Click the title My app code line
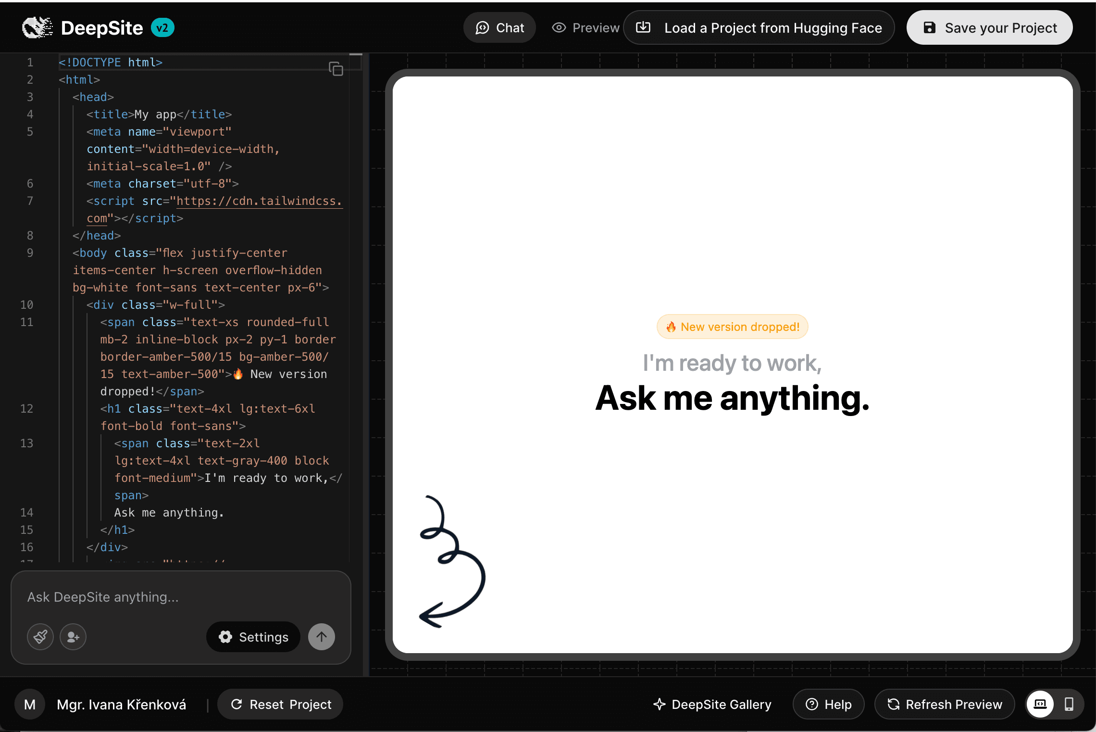1096x732 pixels. 159,114
